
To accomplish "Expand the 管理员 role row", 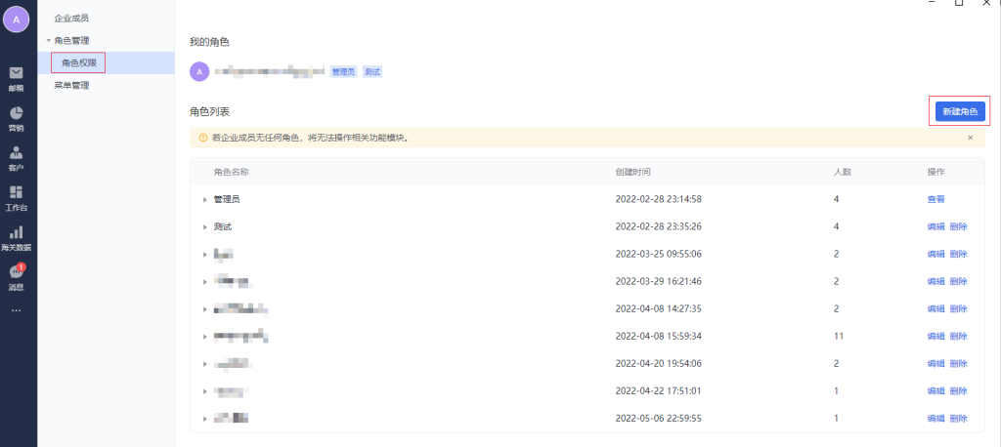I will tap(205, 199).
